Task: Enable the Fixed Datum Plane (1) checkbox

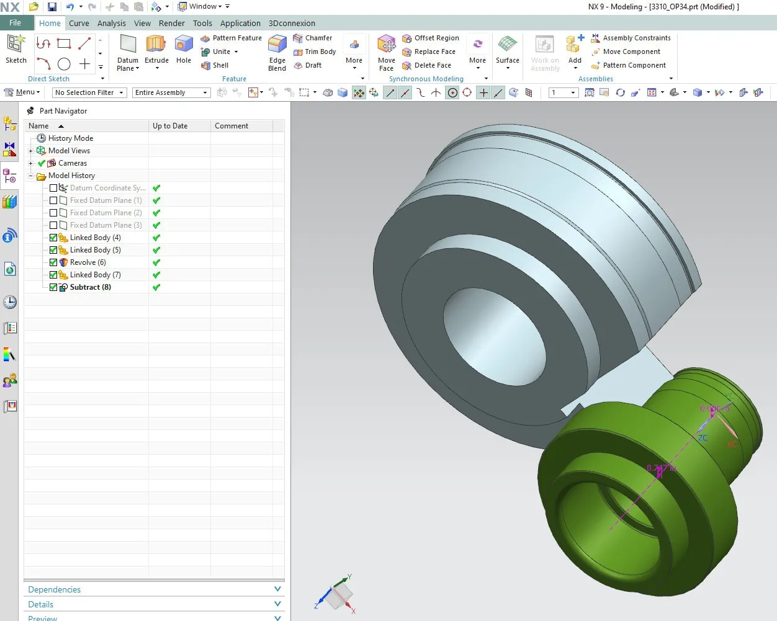Action: (x=53, y=200)
